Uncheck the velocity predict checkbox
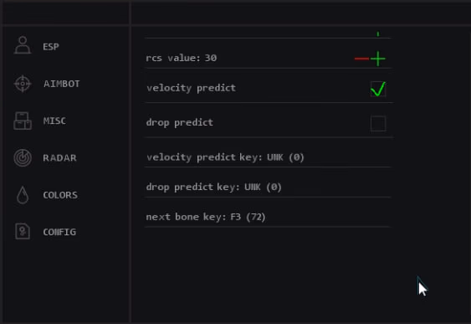The width and height of the screenshot is (471, 324). pos(378,89)
